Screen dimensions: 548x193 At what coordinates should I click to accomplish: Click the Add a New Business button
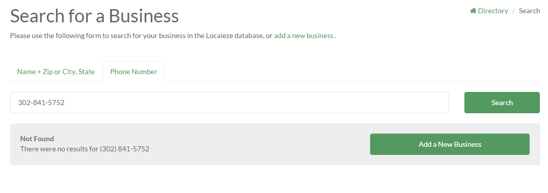(x=450, y=144)
